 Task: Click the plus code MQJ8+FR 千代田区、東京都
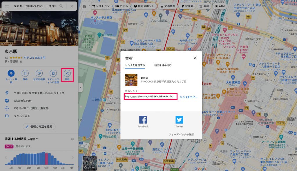[31, 108]
